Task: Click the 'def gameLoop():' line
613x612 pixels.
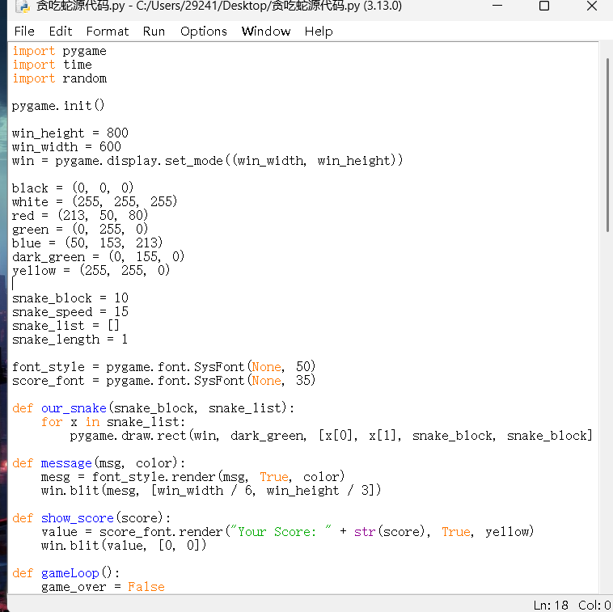Action: [66, 573]
